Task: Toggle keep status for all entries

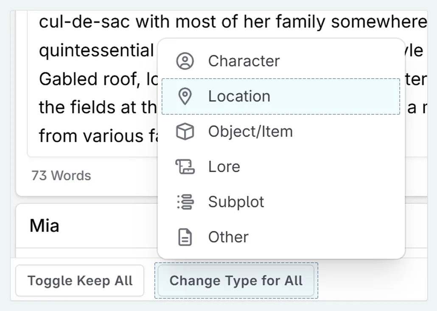Action: (x=79, y=280)
